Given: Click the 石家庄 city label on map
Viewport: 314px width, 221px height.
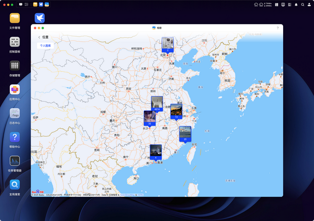Looking at the screenshot, I should [157, 70].
